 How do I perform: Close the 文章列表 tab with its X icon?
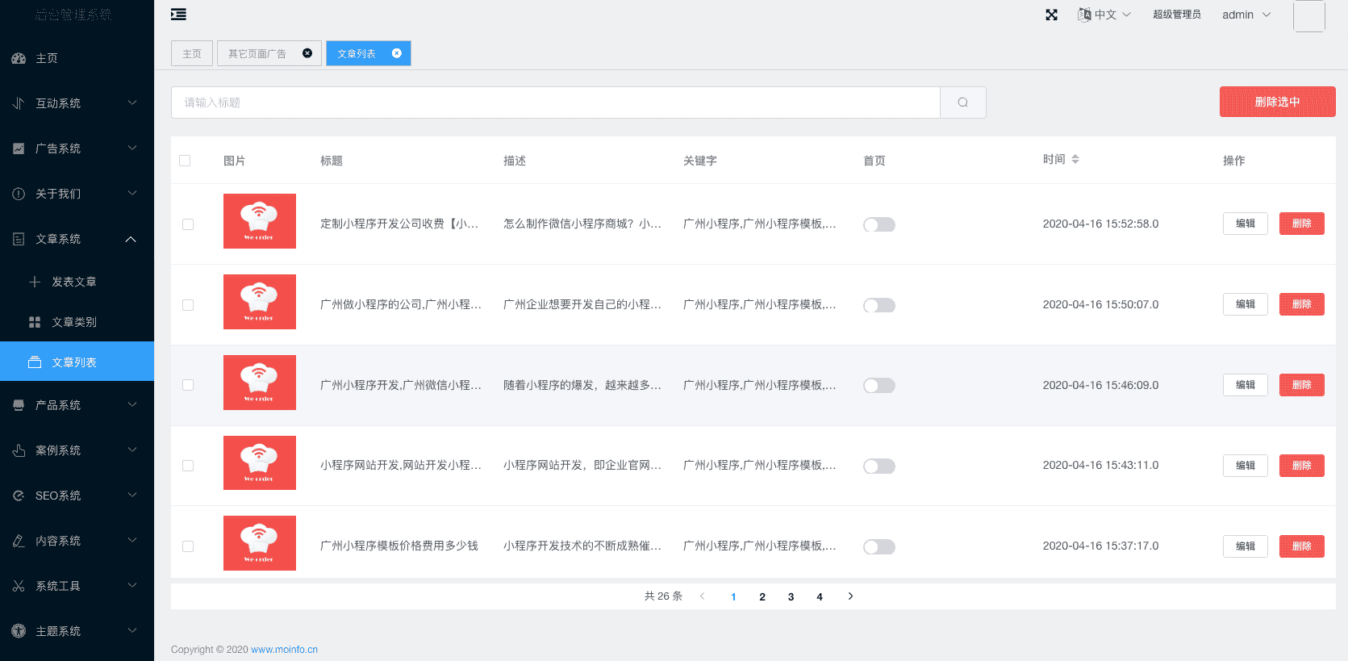point(396,53)
